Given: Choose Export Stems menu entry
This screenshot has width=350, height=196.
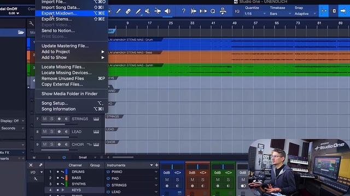Looking at the screenshot, I should click(72, 19).
